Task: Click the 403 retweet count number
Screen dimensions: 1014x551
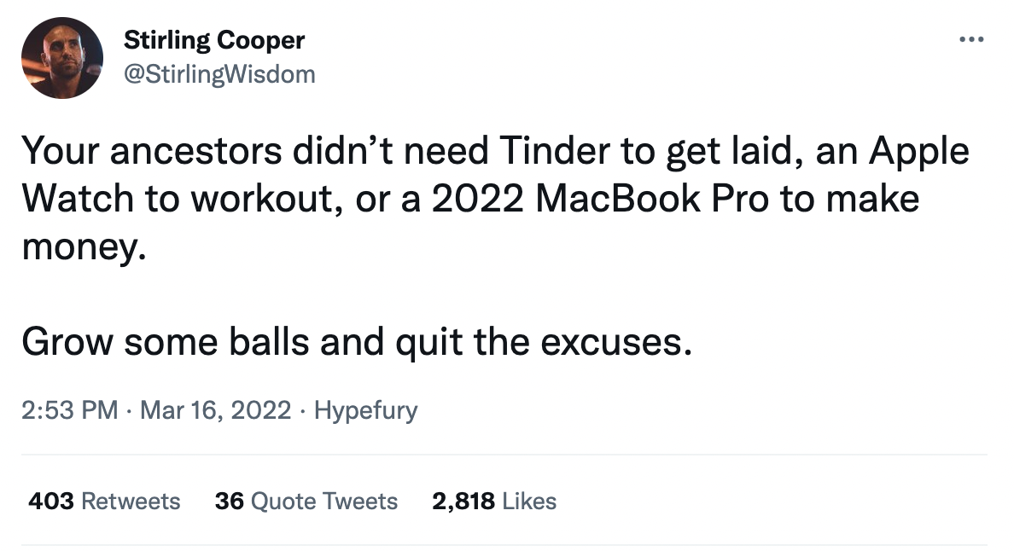Action: pos(51,501)
